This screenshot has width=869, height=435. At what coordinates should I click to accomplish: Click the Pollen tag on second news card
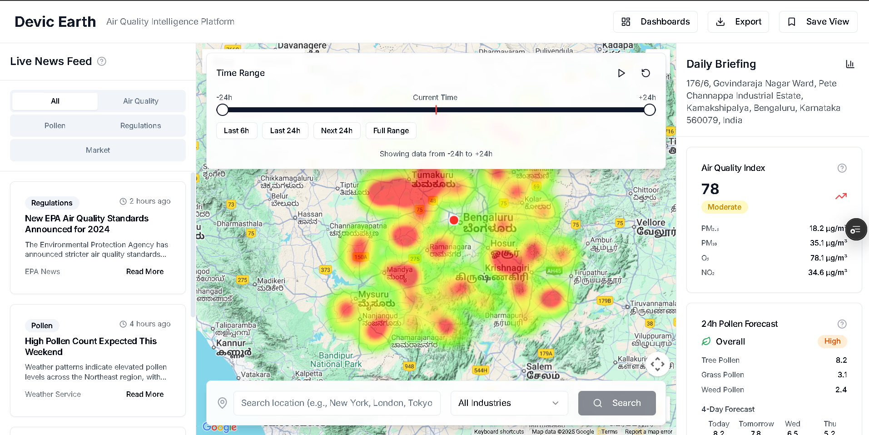(x=42, y=326)
